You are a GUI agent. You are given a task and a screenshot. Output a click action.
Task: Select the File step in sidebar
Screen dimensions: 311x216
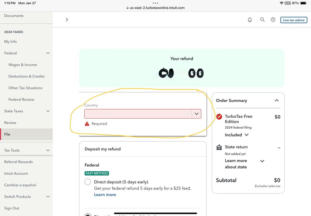tap(26, 134)
